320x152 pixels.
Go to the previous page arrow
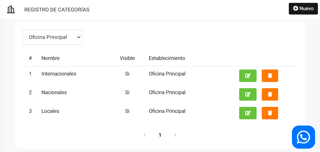pos(145,135)
